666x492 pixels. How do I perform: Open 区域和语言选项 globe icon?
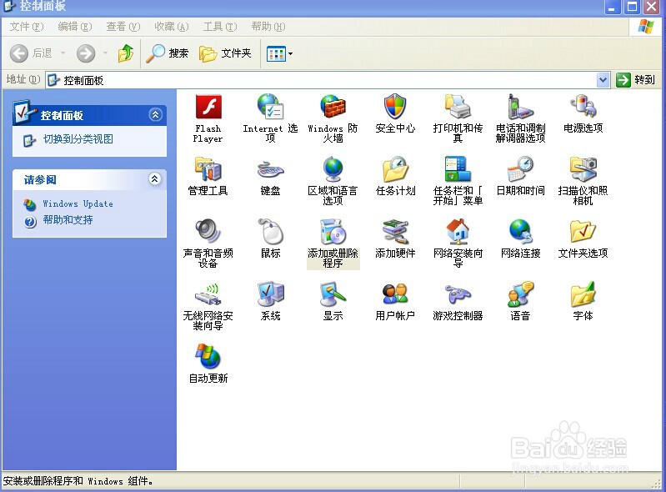[x=333, y=169]
